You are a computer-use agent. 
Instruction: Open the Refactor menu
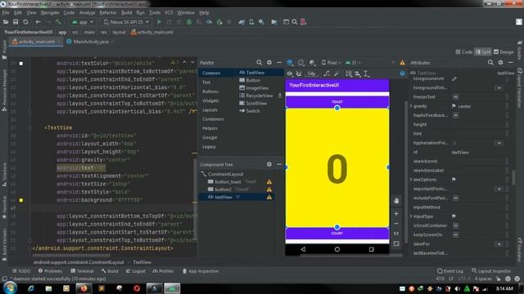click(x=108, y=13)
